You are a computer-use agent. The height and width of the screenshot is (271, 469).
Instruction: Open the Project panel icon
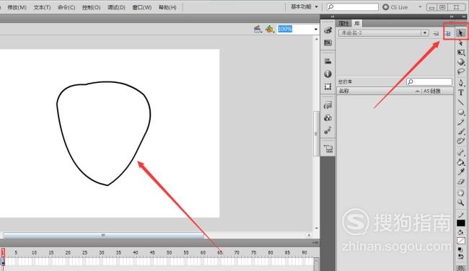[x=328, y=148]
